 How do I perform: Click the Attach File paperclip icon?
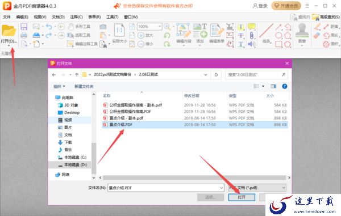point(251,35)
